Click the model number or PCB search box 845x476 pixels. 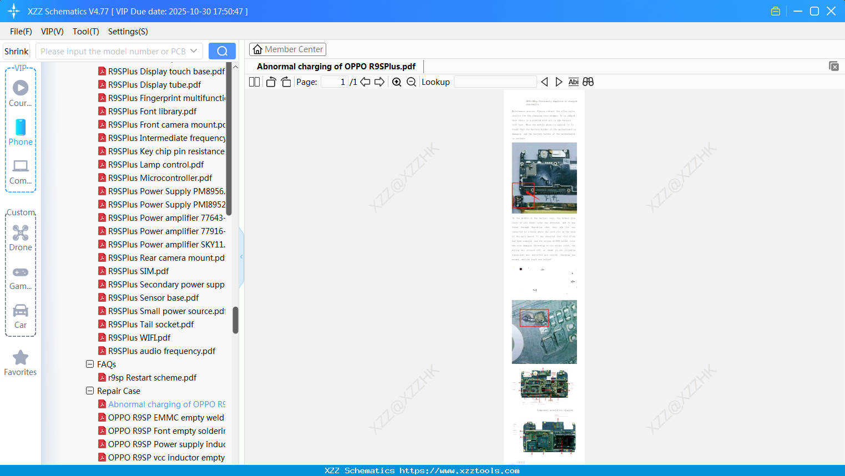coord(119,51)
